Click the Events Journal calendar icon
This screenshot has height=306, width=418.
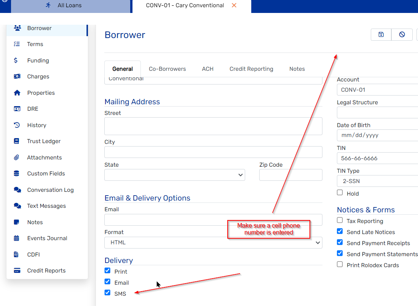pyautogui.click(x=16, y=238)
